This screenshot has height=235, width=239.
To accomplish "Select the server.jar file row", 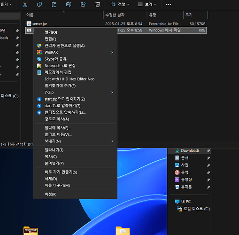I will pyautogui.click(x=116, y=24).
